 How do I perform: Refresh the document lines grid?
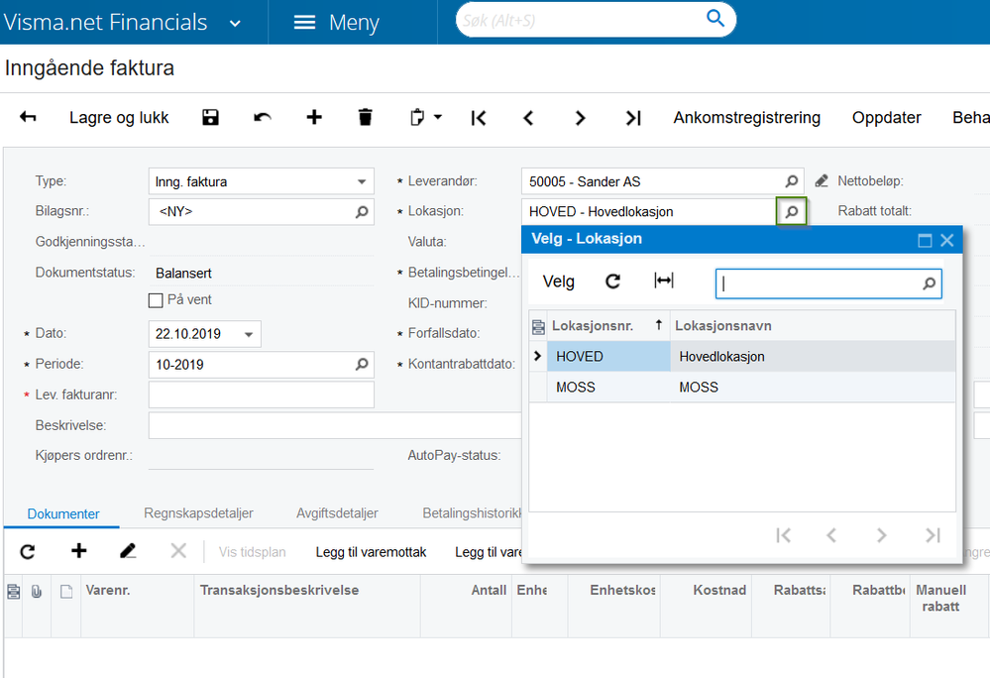point(27,552)
